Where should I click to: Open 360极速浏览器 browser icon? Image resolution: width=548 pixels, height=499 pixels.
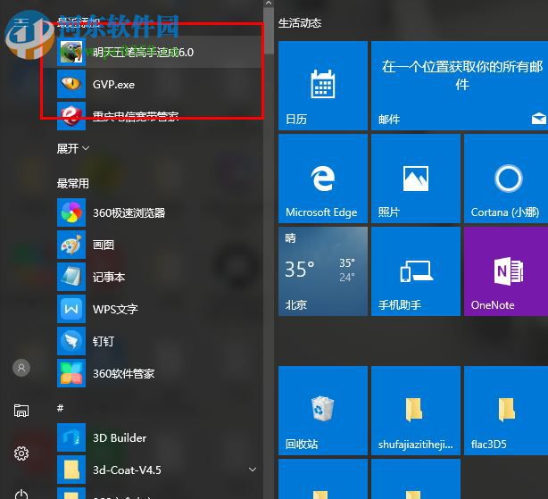[x=71, y=212]
